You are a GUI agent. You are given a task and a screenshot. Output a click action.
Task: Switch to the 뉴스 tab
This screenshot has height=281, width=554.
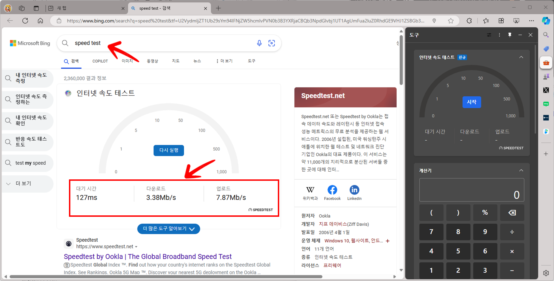click(x=197, y=61)
